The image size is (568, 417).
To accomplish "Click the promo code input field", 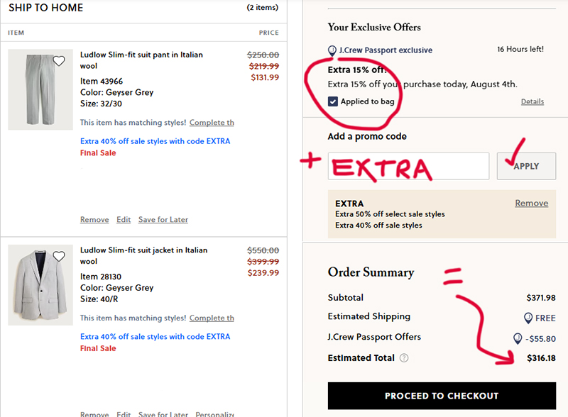I will point(408,166).
